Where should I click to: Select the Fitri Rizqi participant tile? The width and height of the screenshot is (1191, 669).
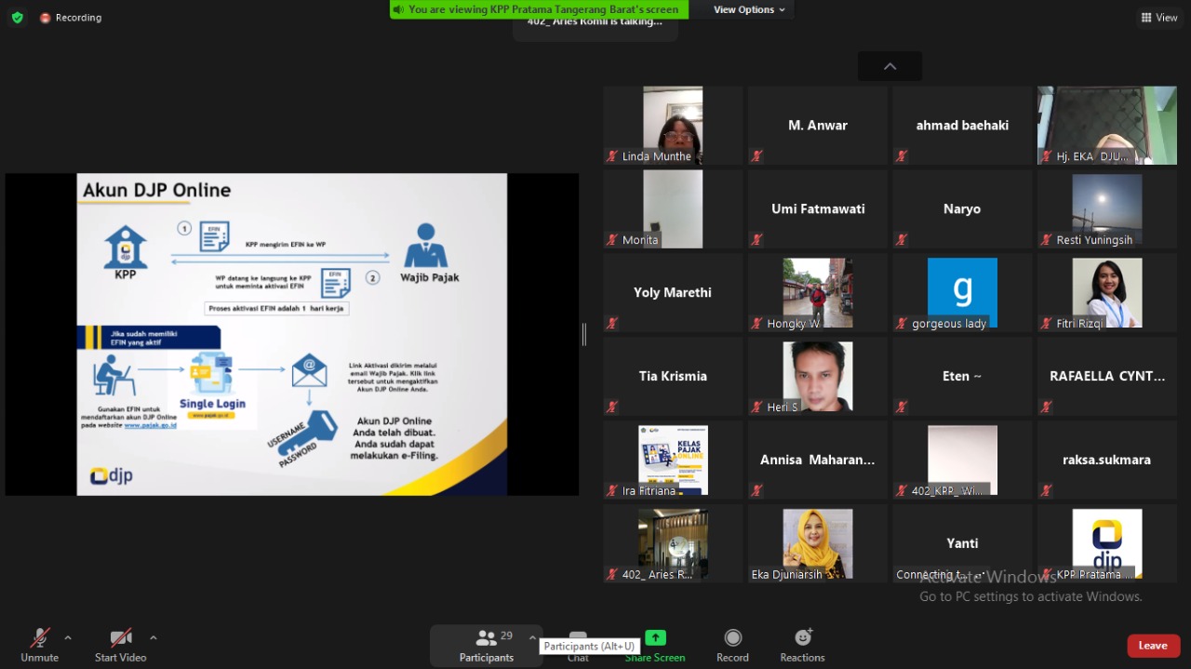click(1106, 293)
